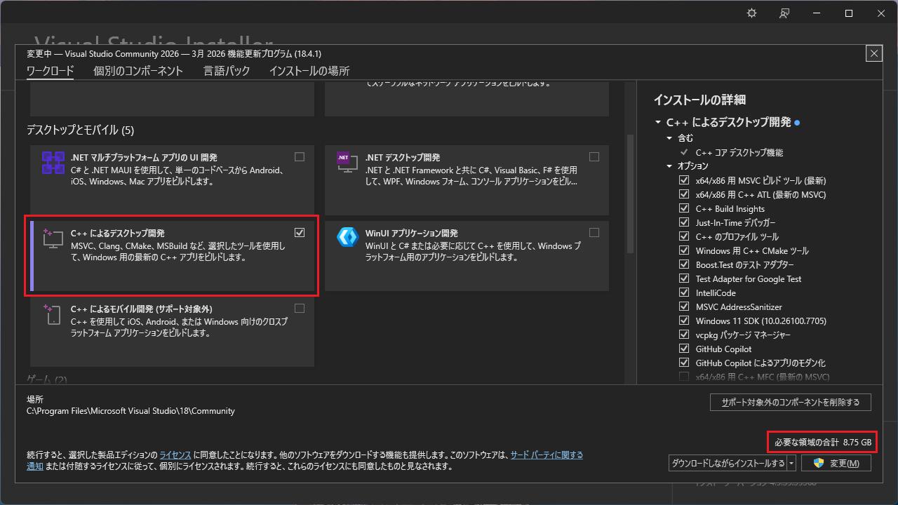Uncheck vcpkg パッケージ マネージャー option

pos(684,335)
